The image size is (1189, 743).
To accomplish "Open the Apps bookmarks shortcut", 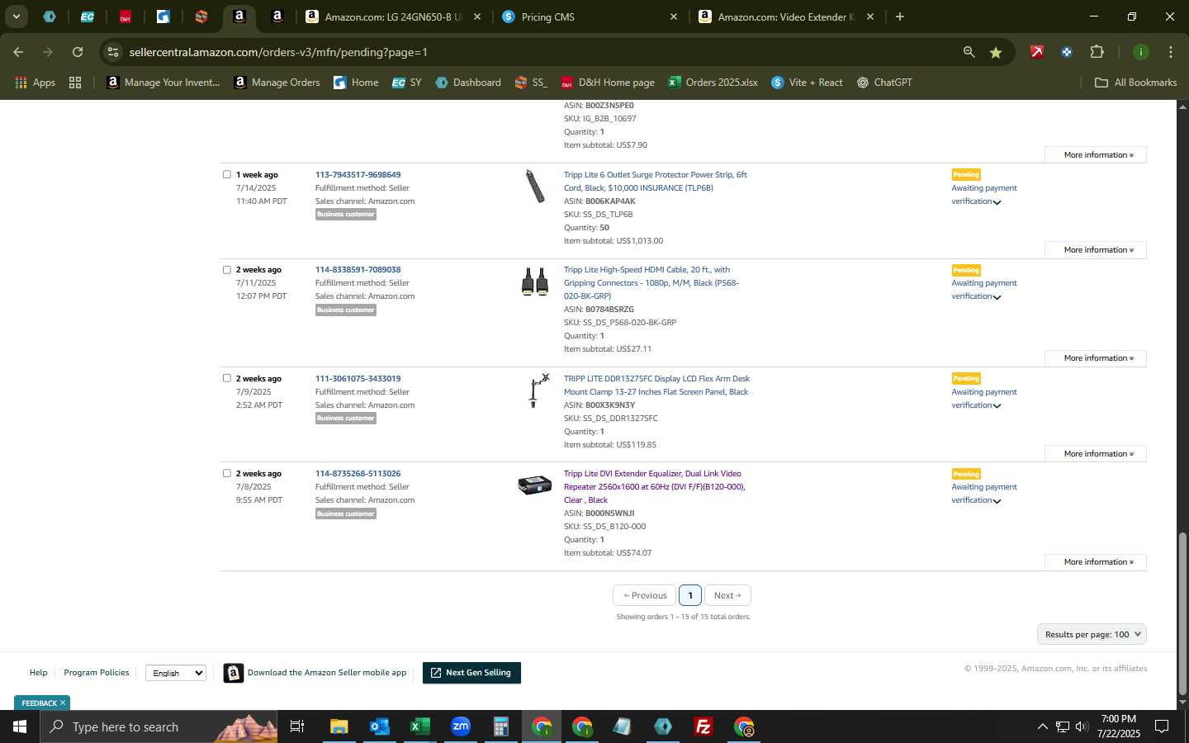I will 35,83.
